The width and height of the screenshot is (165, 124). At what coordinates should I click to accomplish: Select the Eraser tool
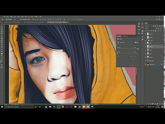pyautogui.click(x=2, y=40)
